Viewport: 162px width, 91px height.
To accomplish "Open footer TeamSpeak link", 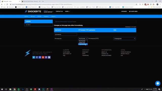I will click(x=85, y=55).
